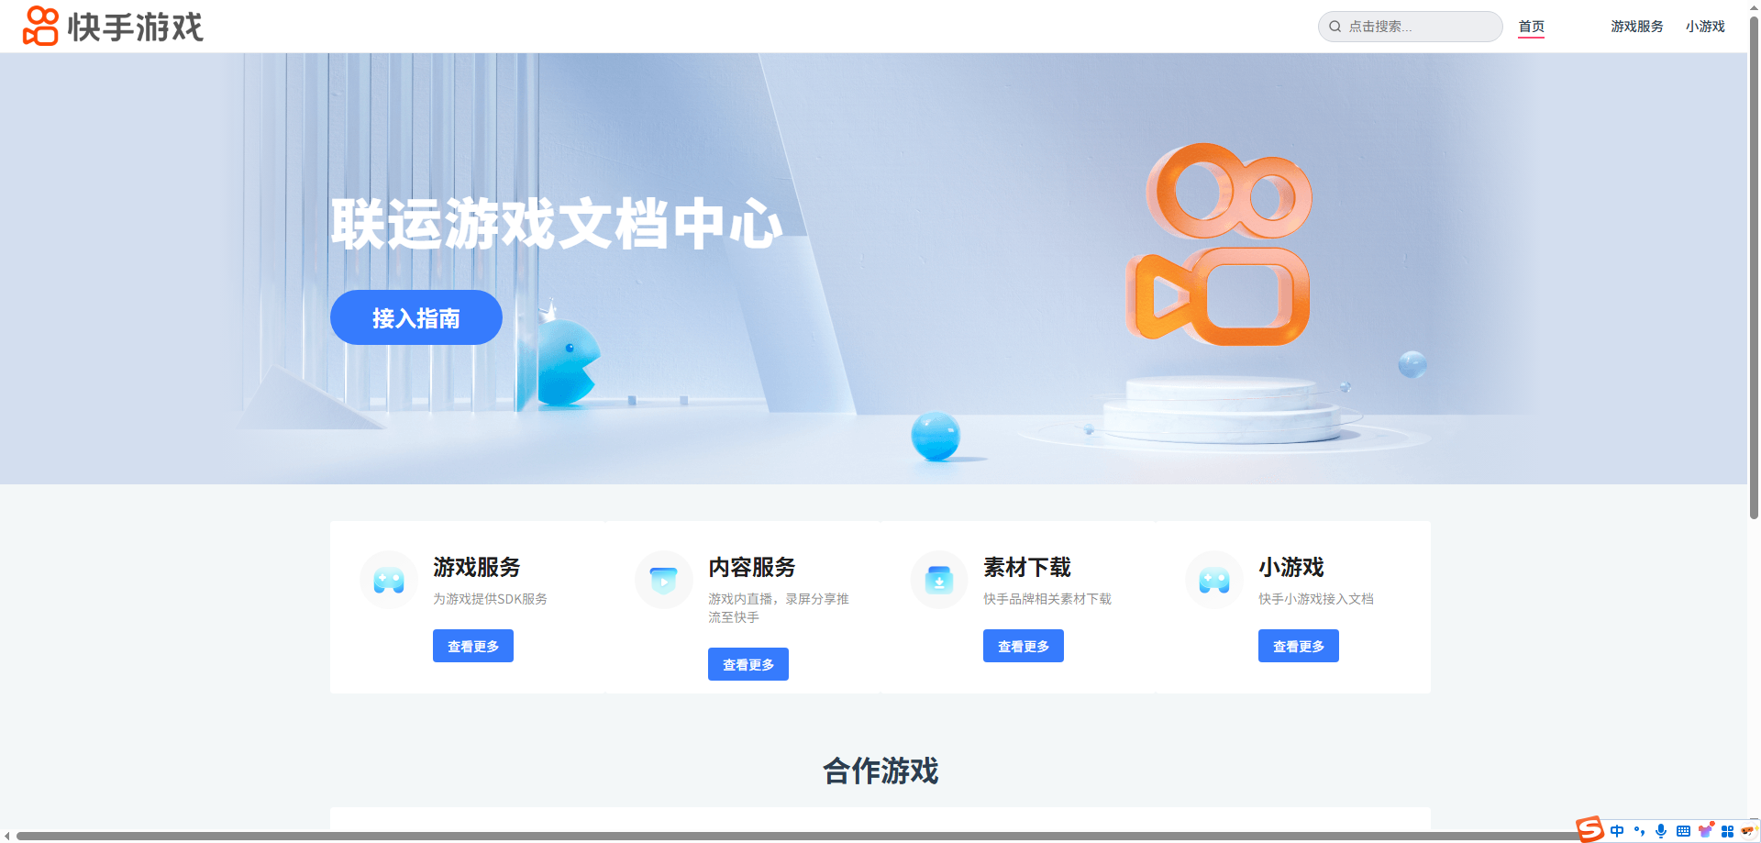
Task: Click the 小游戏 card heading
Action: (x=1291, y=567)
